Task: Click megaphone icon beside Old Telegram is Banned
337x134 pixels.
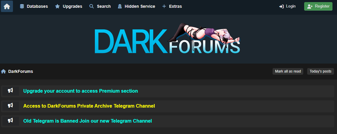Action: point(10,121)
